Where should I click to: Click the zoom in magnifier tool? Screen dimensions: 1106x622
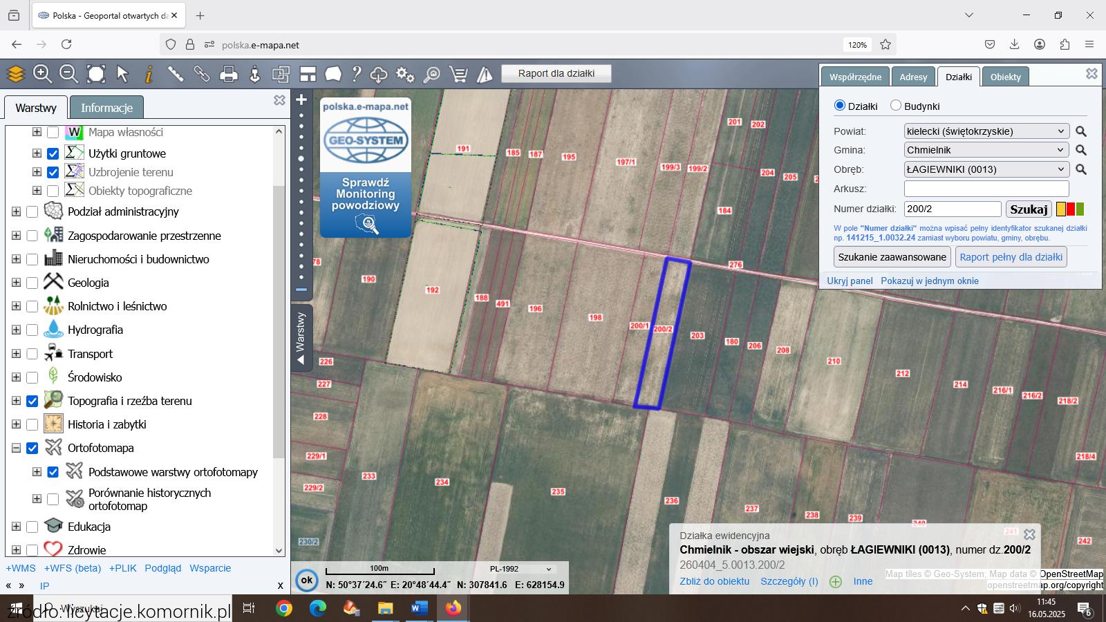pos(42,73)
